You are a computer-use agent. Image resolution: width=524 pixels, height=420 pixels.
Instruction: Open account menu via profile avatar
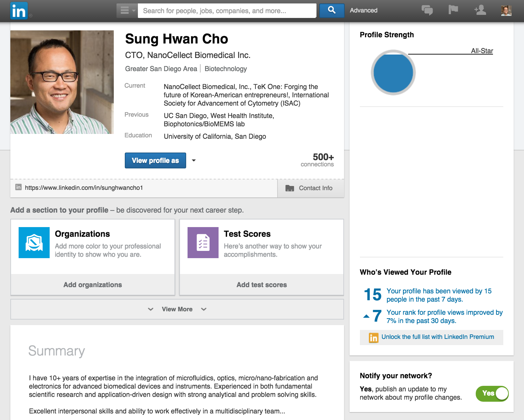[506, 11]
